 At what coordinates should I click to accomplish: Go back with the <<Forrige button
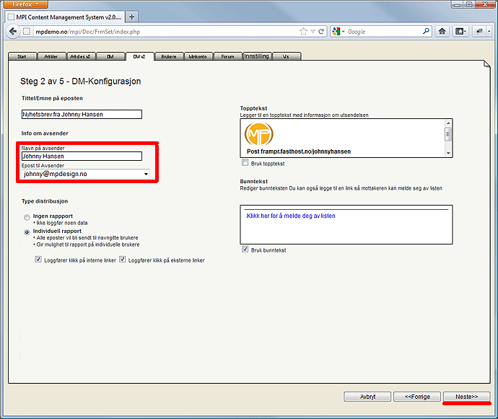coord(417,397)
